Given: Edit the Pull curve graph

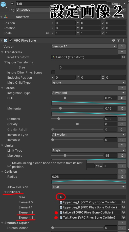Looking at the screenshot, I should tap(89, 103).
